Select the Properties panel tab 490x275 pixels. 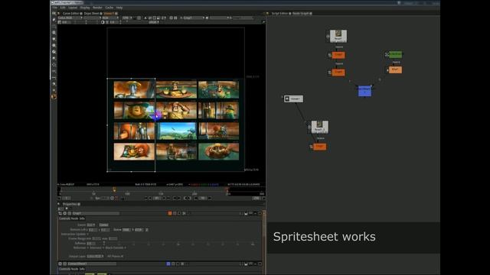(x=70, y=204)
